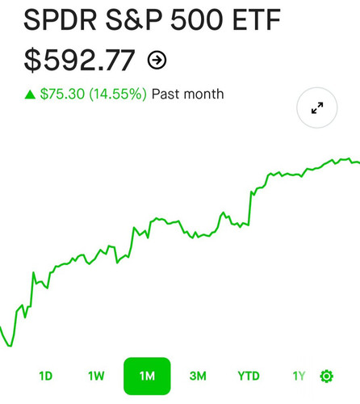The image size is (360, 404).
Task: Select the chart's lowest trough at far left
Action: pos(10,346)
